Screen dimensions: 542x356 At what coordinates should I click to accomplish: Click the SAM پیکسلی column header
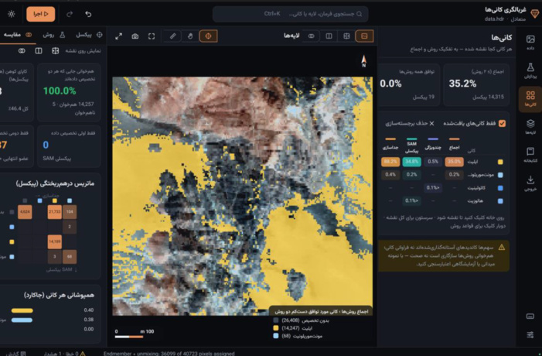pyautogui.click(x=411, y=145)
